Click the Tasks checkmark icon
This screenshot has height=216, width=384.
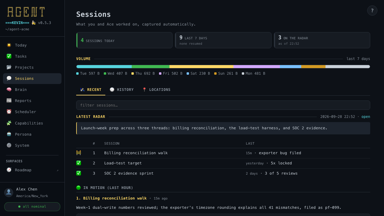pos(9,56)
